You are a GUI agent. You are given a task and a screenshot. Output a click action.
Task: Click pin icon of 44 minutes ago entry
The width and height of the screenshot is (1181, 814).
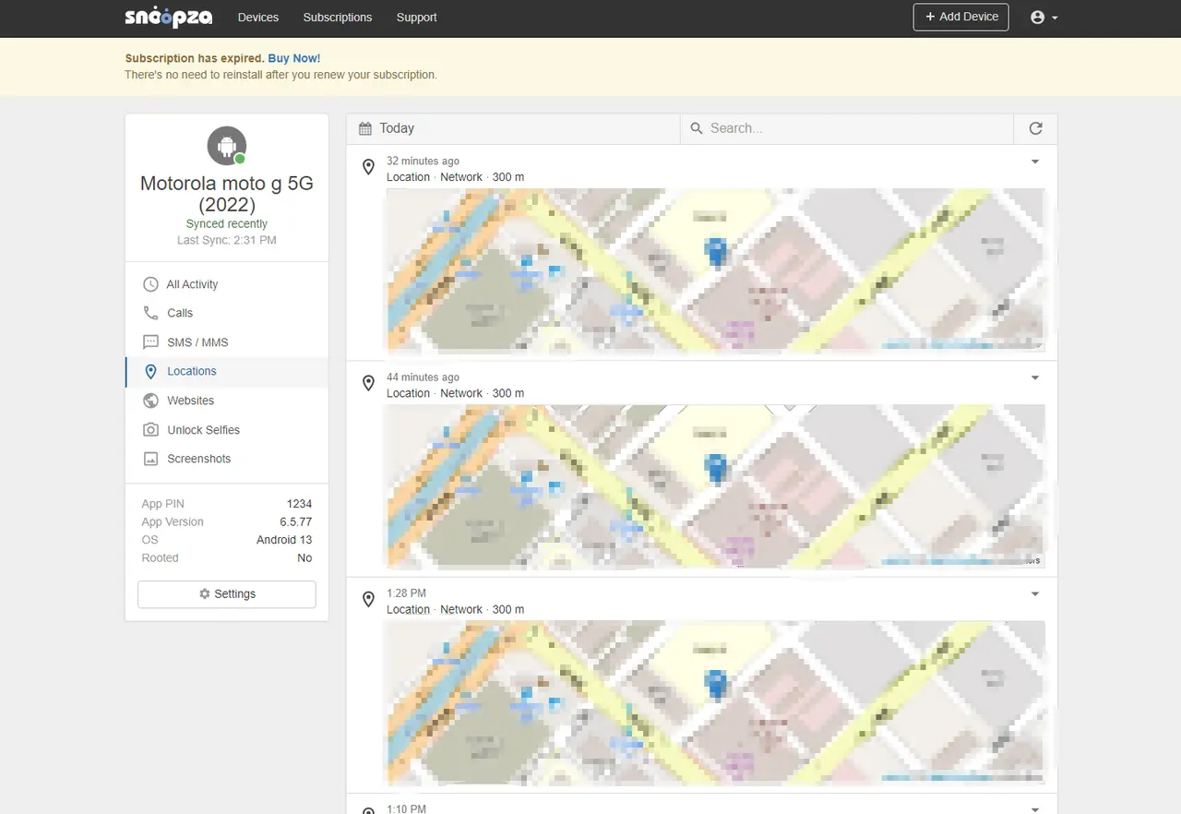(x=368, y=383)
